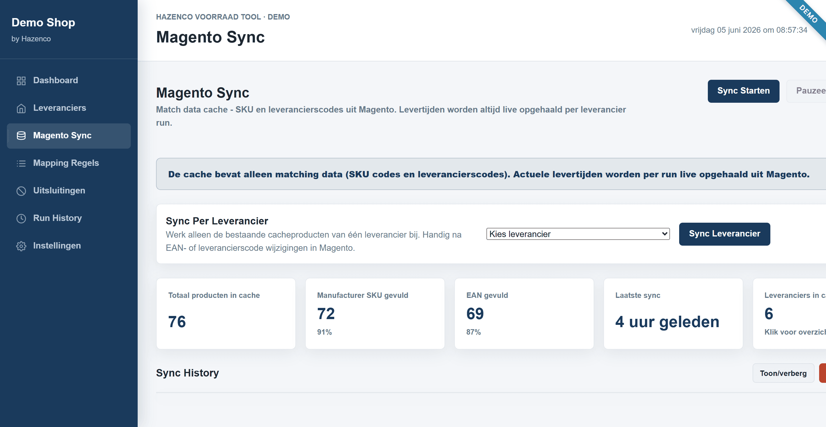The width and height of the screenshot is (826, 427).
Task: Click the '91%' percentage value
Action: tap(324, 332)
